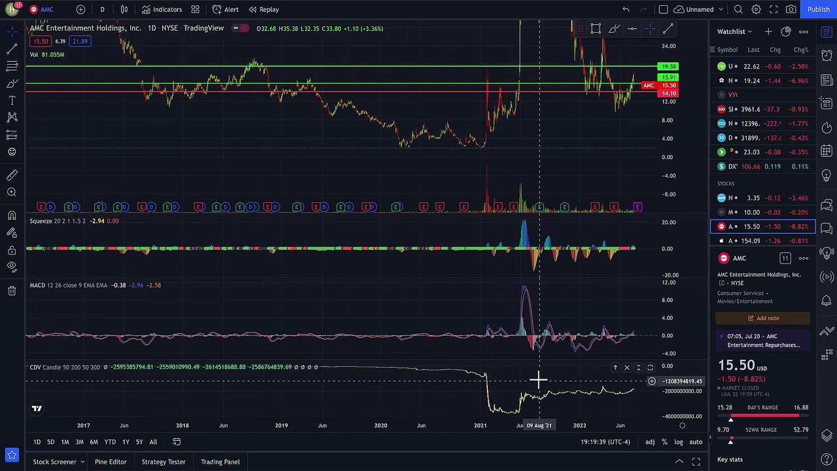
Task: Open the D timeframe interval selector
Action: [102, 10]
